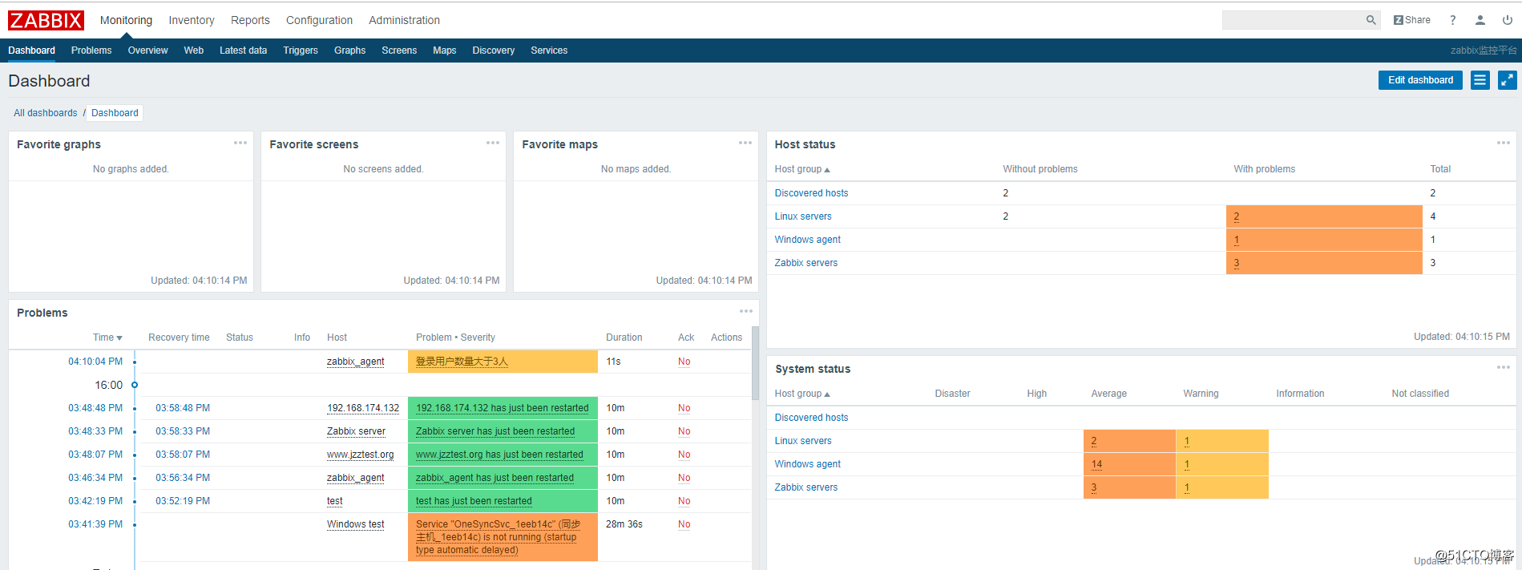Click the Ack 'No' in Windows test row
Viewport: 1522px width, 570px height.
684,524
